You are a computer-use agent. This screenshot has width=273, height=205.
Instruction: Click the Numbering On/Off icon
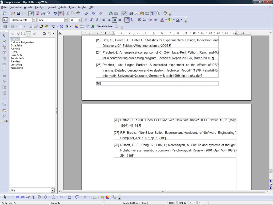tap(139, 20)
